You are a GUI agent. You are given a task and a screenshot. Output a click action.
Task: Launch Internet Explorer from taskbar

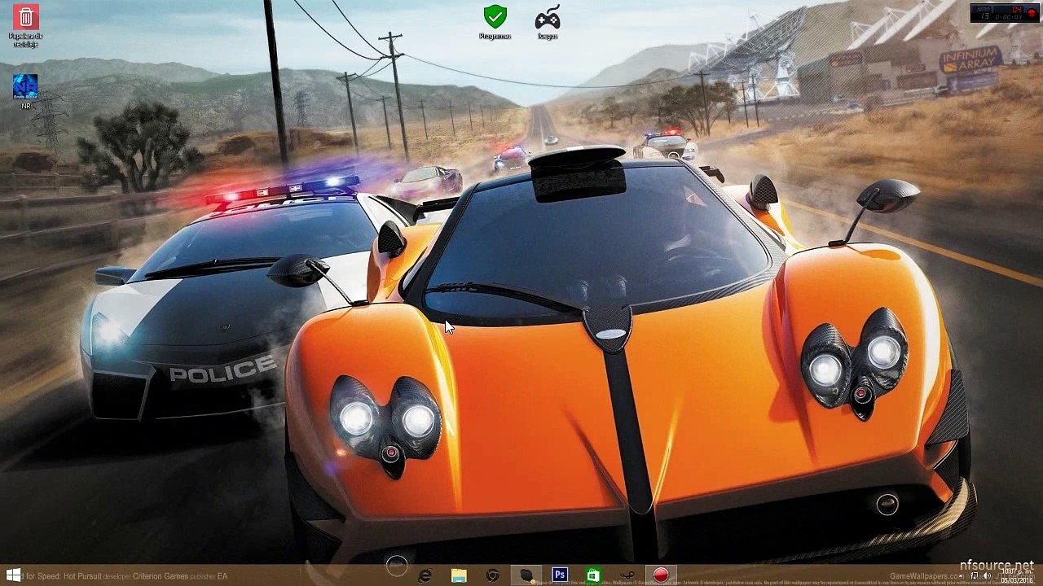(425, 575)
